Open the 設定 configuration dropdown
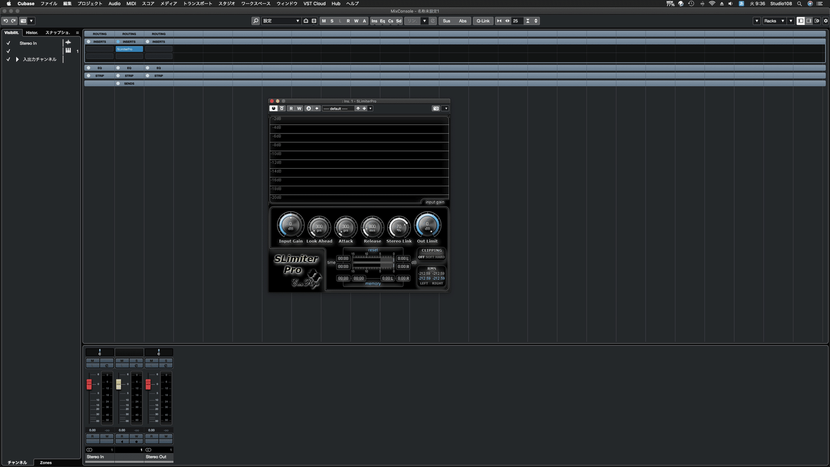Screen dimensions: 830x467 pyautogui.click(x=281, y=21)
